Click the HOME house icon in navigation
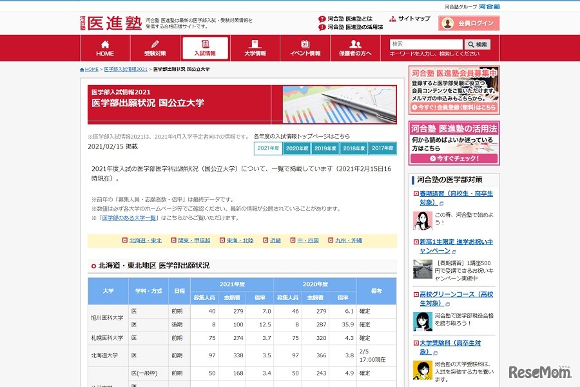 click(x=105, y=43)
